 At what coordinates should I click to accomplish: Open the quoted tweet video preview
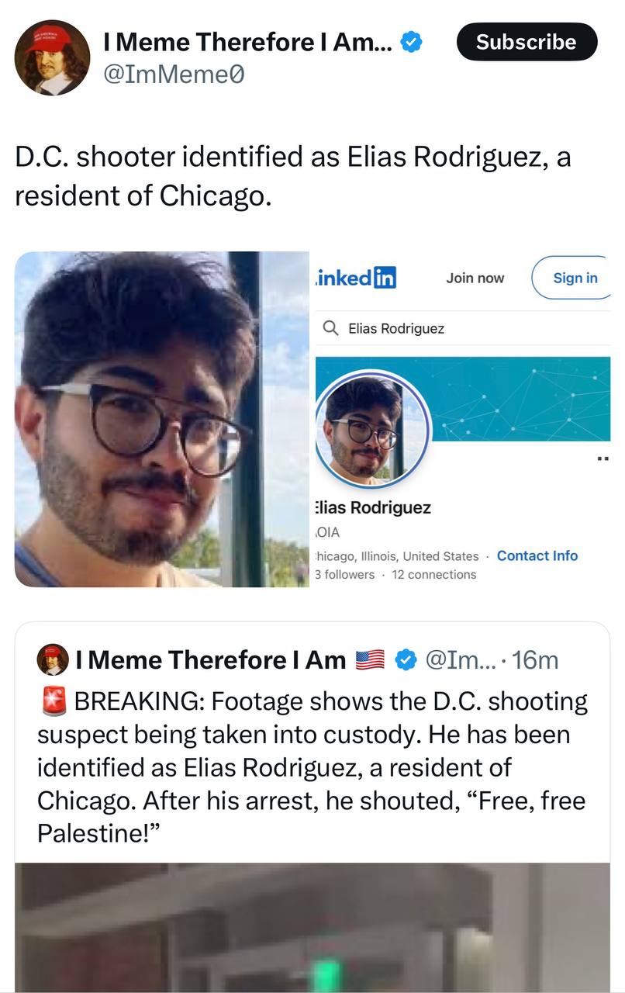point(312,928)
